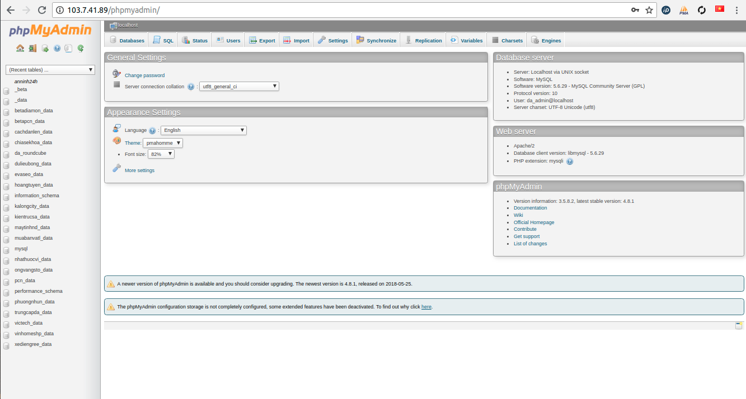Select the xediengree_data database
Screen dimensions: 746x399
pyautogui.click(x=33, y=344)
